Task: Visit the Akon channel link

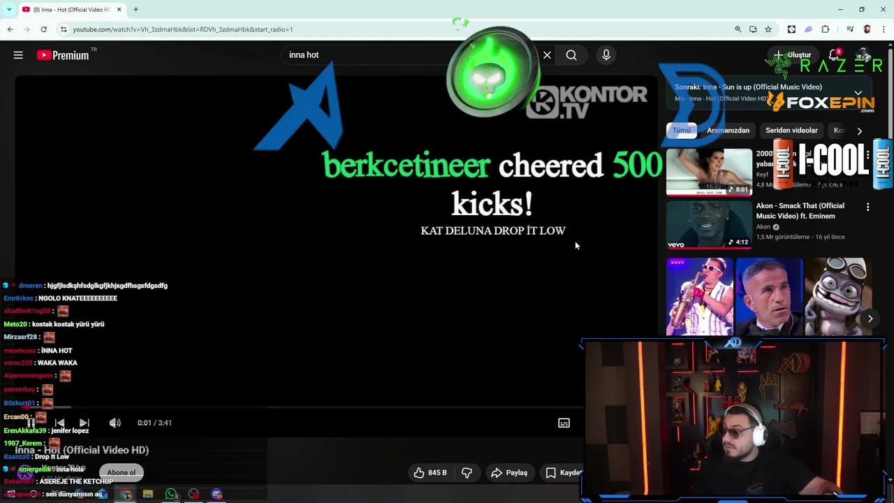Action: (x=763, y=227)
